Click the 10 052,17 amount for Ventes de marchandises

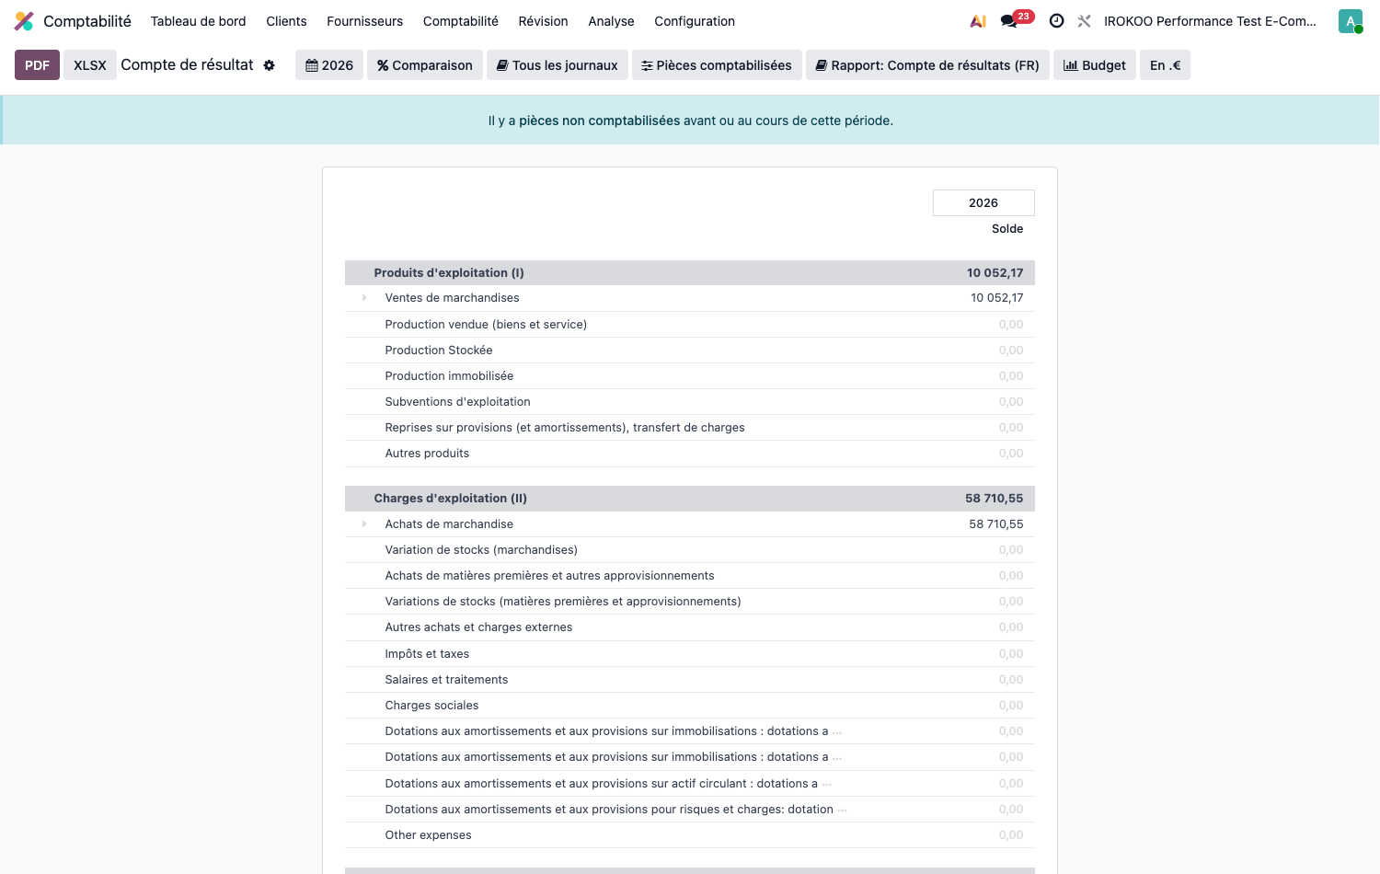[x=997, y=298]
